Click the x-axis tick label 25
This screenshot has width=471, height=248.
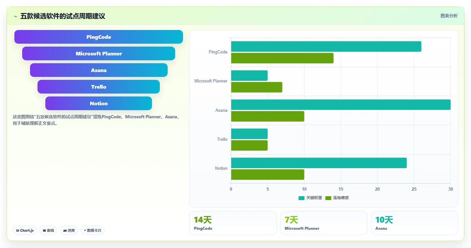414,189
